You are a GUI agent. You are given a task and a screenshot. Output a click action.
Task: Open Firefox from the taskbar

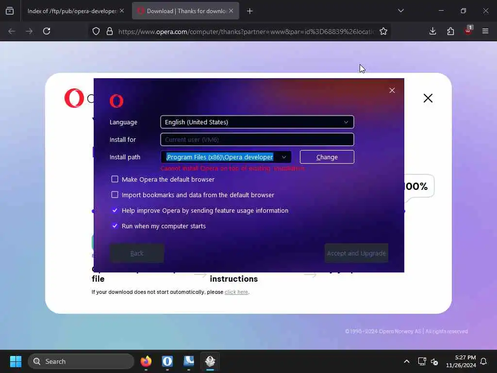tap(146, 361)
